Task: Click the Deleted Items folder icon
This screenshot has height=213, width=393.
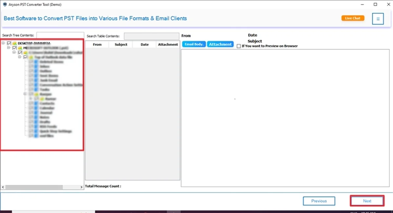Action: [x=36, y=62]
